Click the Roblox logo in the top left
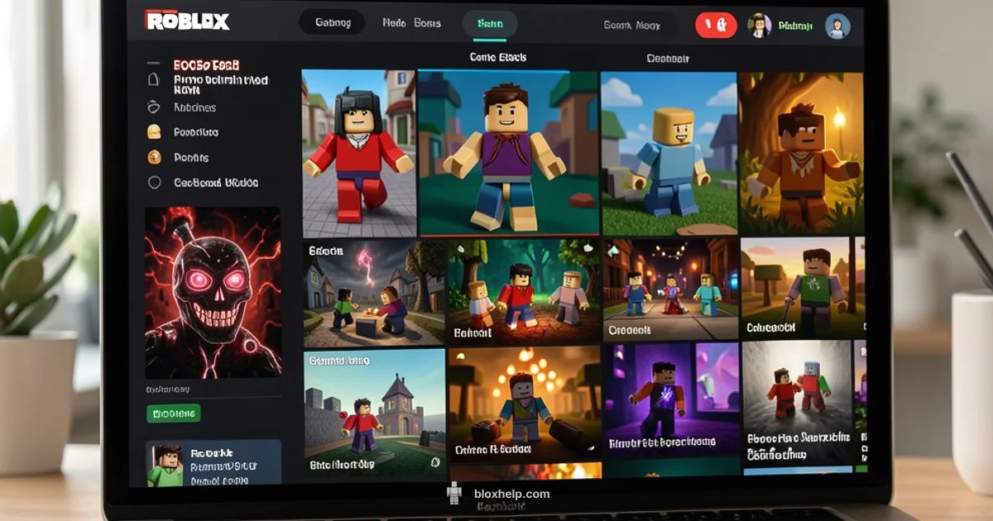The image size is (993, 521). click(188, 22)
